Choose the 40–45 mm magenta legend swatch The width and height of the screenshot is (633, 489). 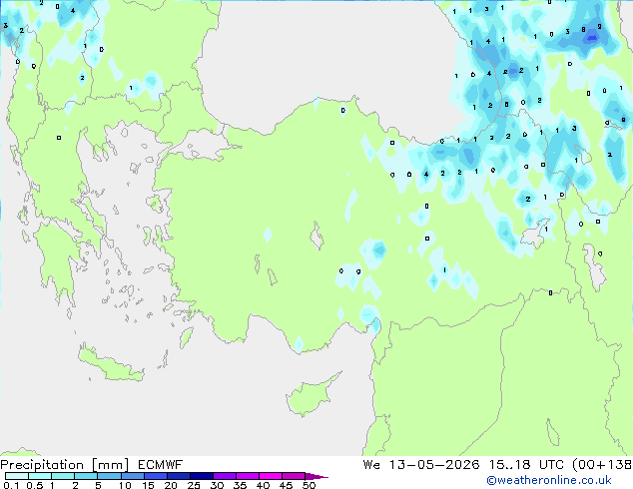point(271,476)
